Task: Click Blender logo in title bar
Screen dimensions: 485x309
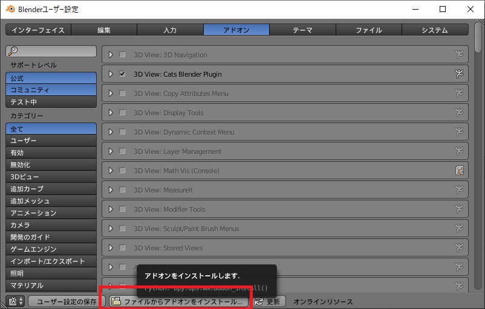Action: (10, 9)
